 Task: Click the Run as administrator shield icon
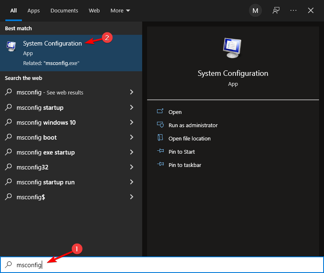(160, 124)
